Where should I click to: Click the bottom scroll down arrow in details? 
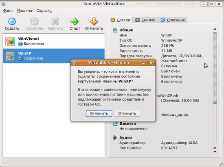pos(215,152)
